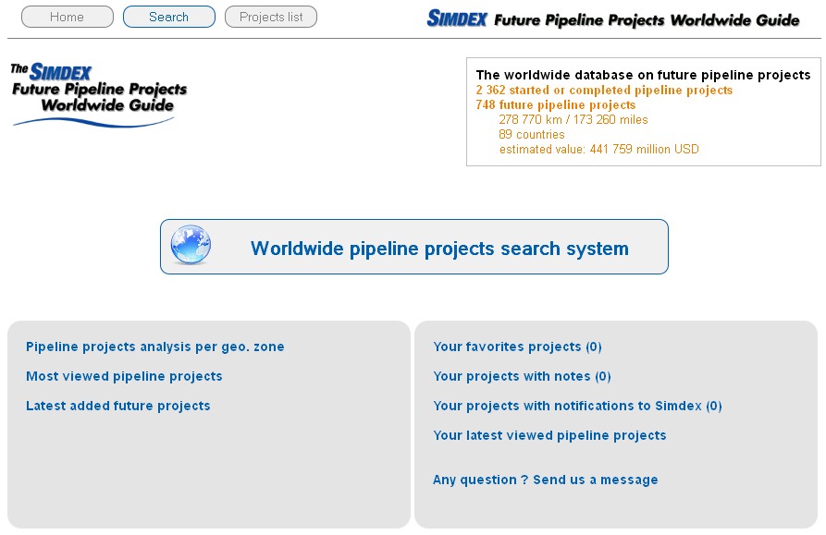The width and height of the screenshot is (826, 535).
Task: Open Your projects with notifications to Simdex
Action: (x=577, y=406)
